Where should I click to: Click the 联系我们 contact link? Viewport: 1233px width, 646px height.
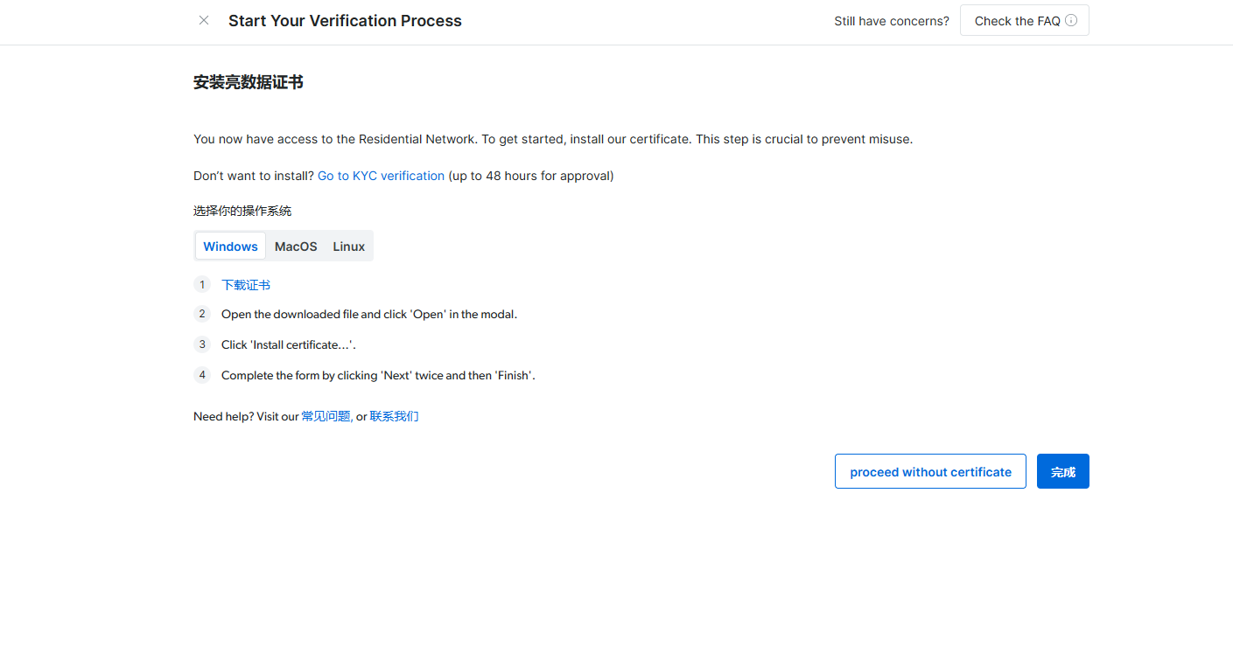[x=394, y=416]
